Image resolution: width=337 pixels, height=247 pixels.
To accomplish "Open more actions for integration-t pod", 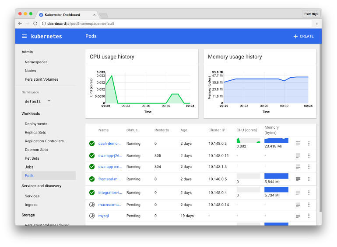I will pyautogui.click(x=309, y=192).
